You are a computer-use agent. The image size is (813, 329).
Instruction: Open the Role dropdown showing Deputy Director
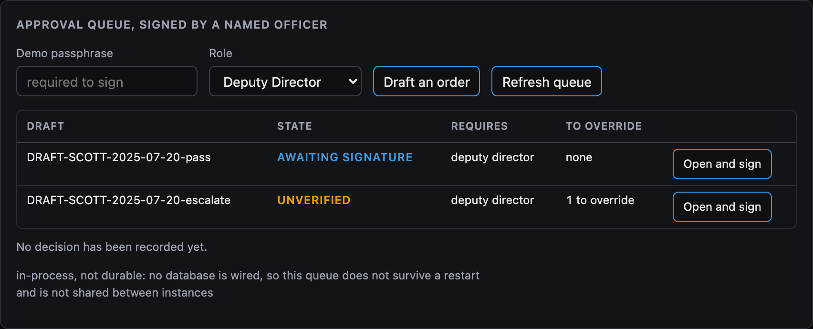pos(285,81)
